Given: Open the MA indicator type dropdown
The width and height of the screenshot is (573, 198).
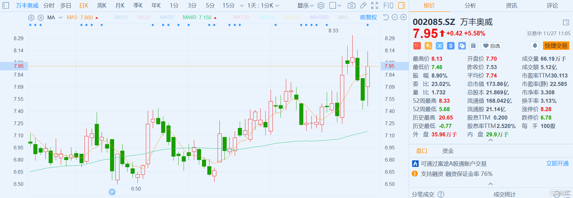Looking at the screenshot, I should [55, 17].
